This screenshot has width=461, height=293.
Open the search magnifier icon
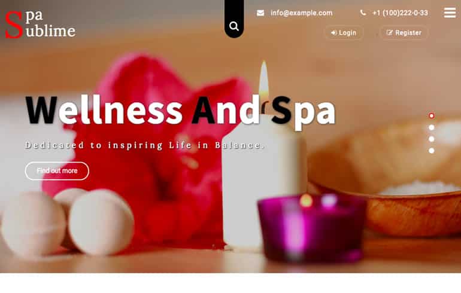(234, 26)
